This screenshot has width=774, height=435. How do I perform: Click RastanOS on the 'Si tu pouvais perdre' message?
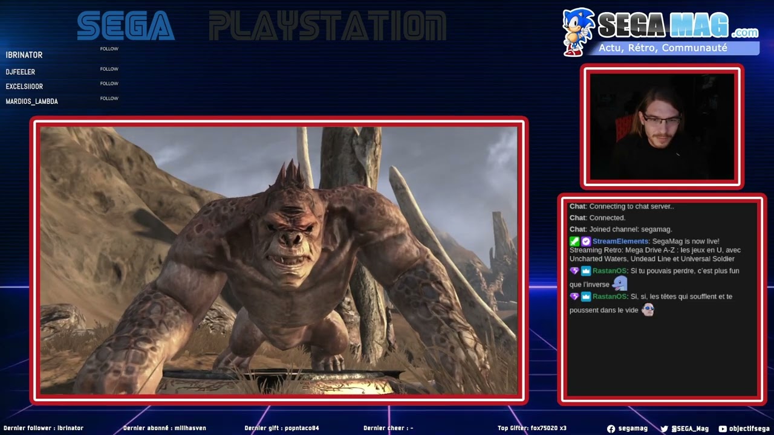tap(610, 271)
